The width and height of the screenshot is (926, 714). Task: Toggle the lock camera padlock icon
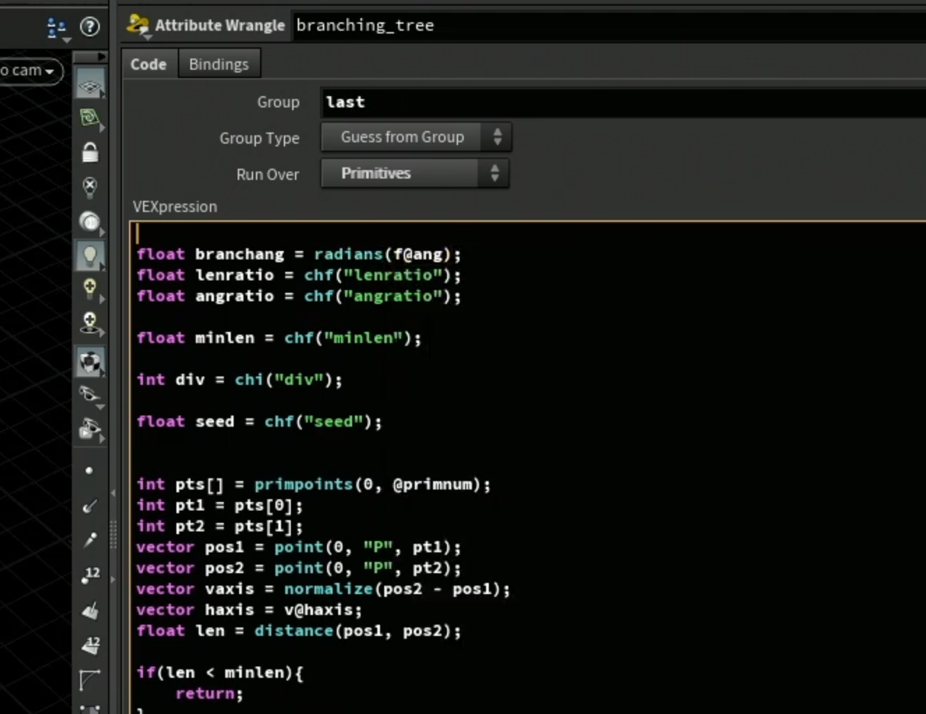[90, 152]
